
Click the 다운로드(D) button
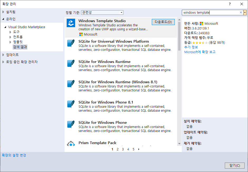(x=163, y=22)
